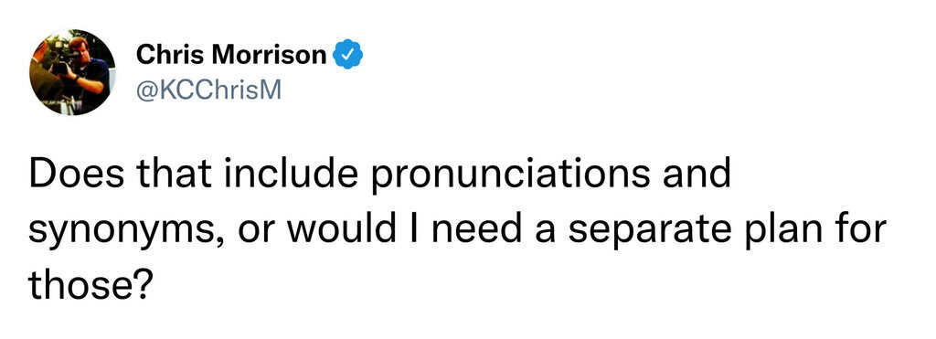Open Chris Morrison's profile picture
This screenshot has width=936, height=339.
click(x=72, y=72)
